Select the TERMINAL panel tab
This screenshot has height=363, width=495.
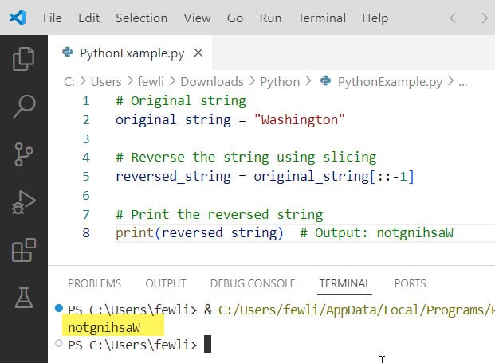[x=344, y=283]
